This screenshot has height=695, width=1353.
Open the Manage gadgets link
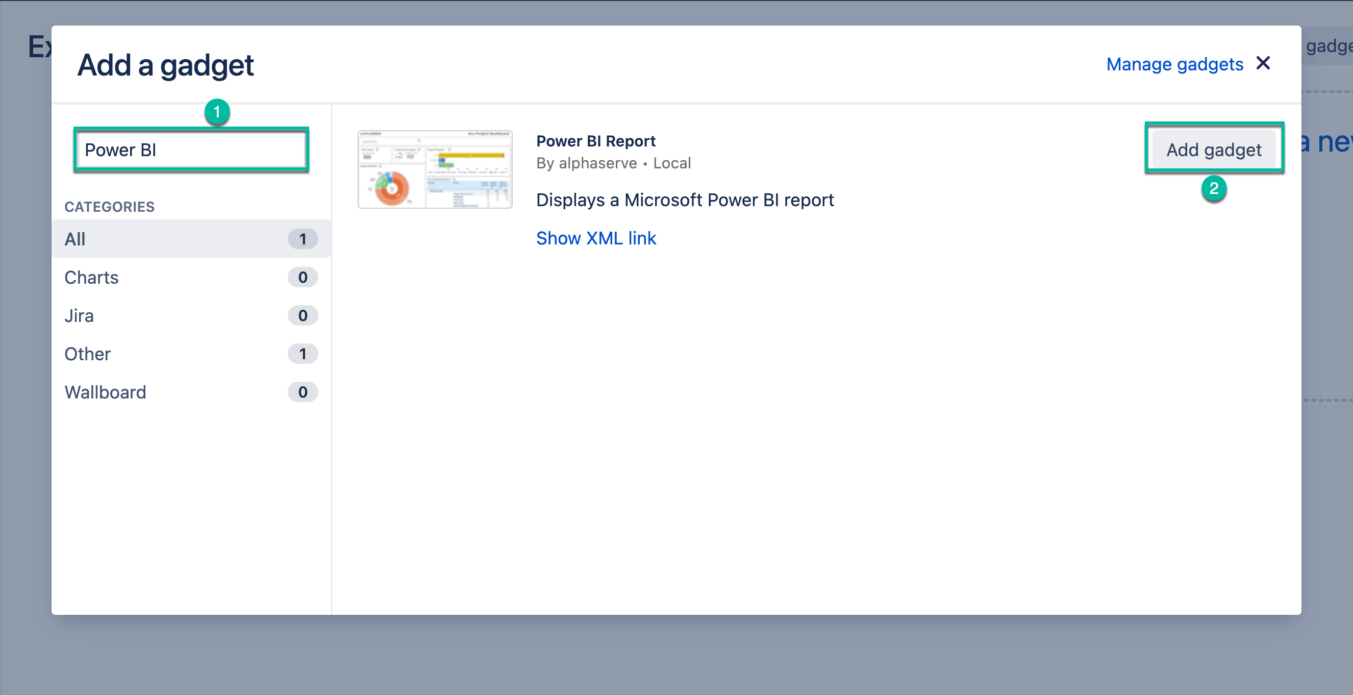pos(1174,64)
